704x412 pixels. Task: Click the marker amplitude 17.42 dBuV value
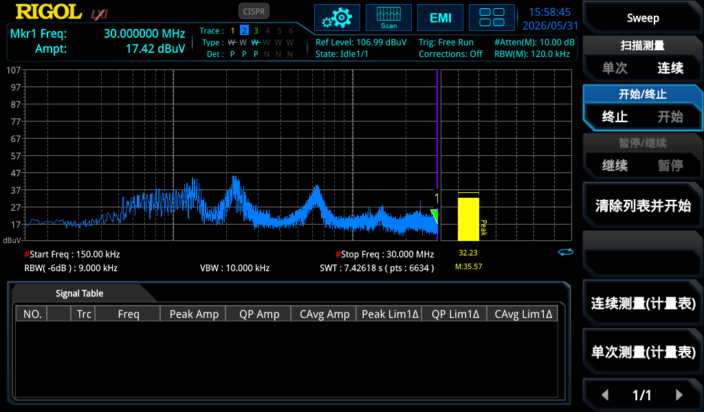pos(155,49)
